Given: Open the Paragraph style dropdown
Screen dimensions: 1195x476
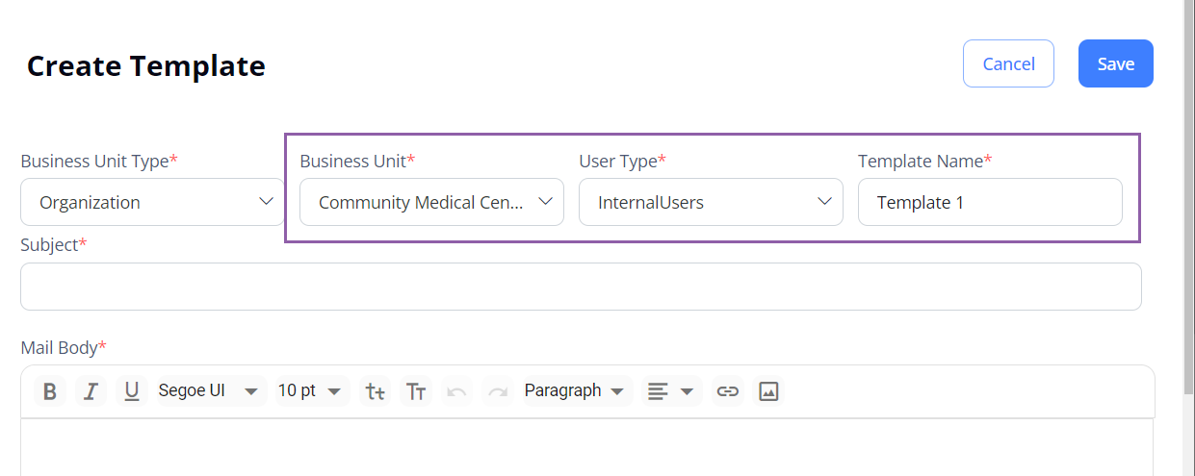Looking at the screenshot, I should tap(575, 391).
